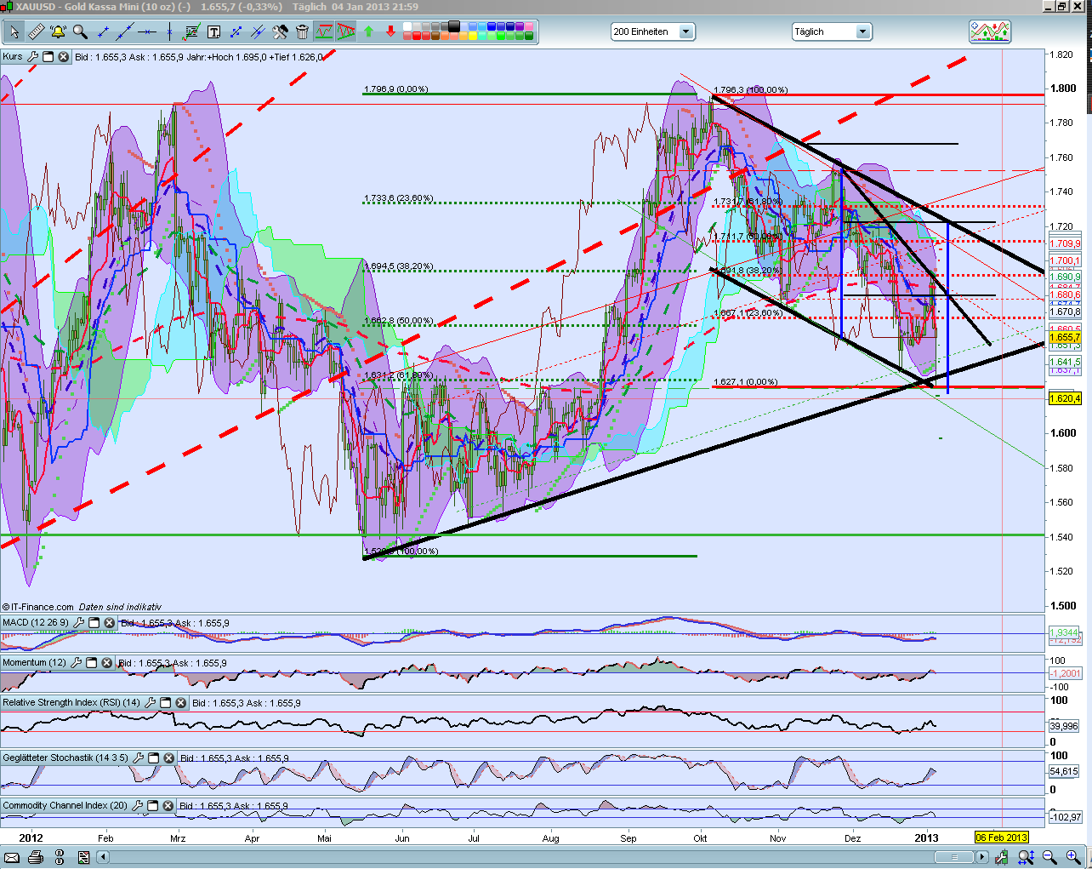1092x869 pixels.
Task: Click the Kurs panel label
Action: pos(13,57)
